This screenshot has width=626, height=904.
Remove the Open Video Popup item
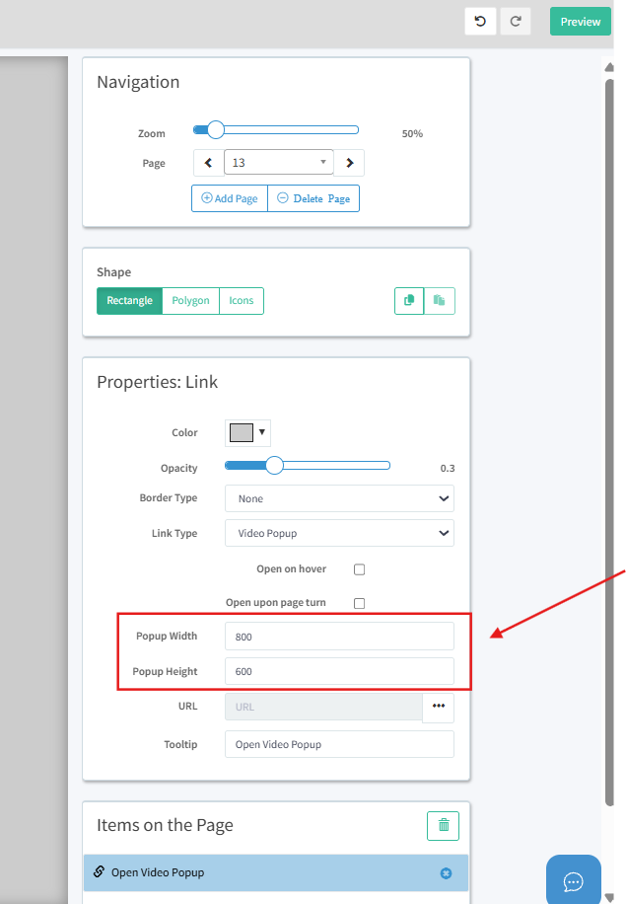pyautogui.click(x=446, y=872)
